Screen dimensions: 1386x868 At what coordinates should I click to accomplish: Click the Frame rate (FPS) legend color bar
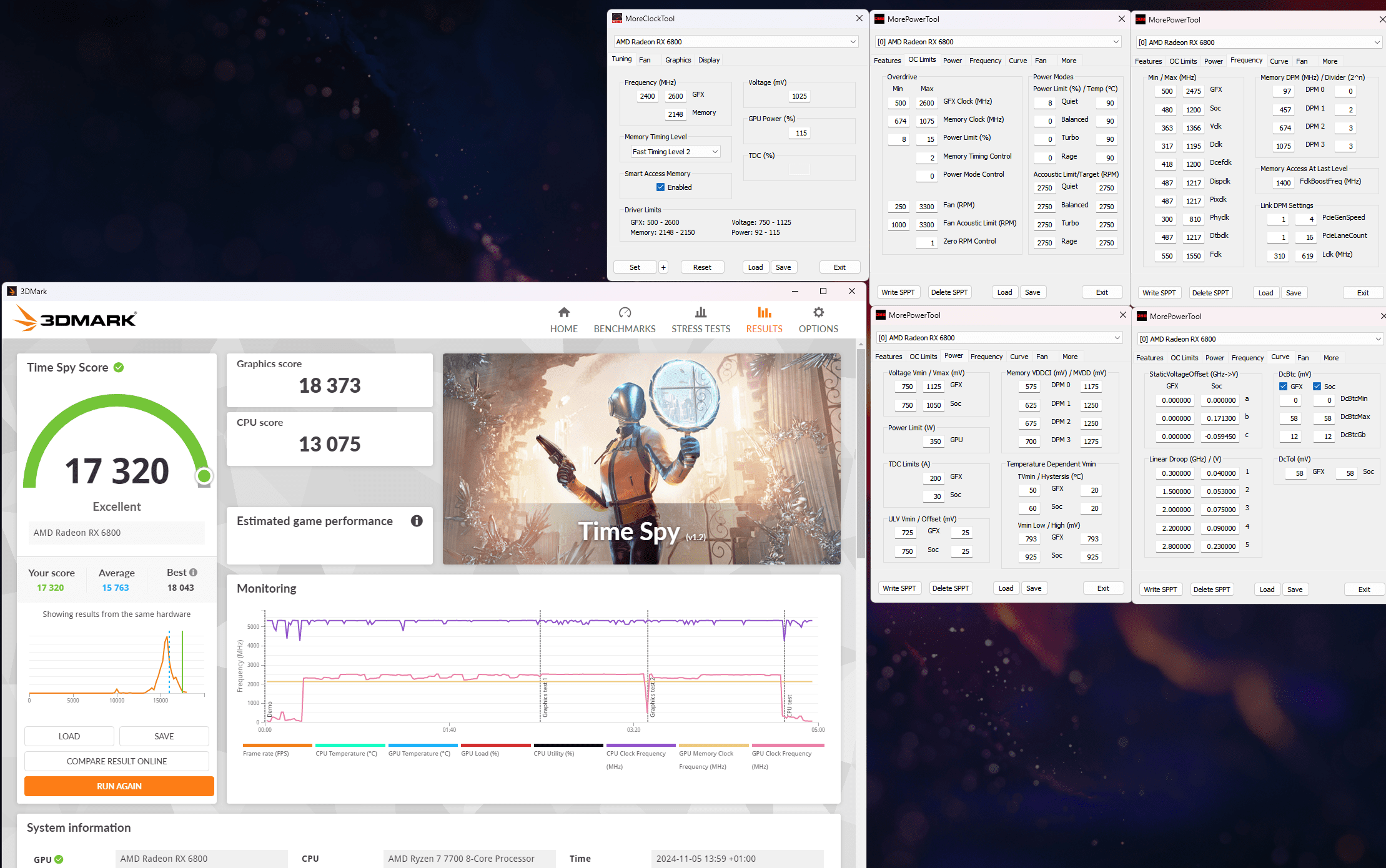[277, 745]
